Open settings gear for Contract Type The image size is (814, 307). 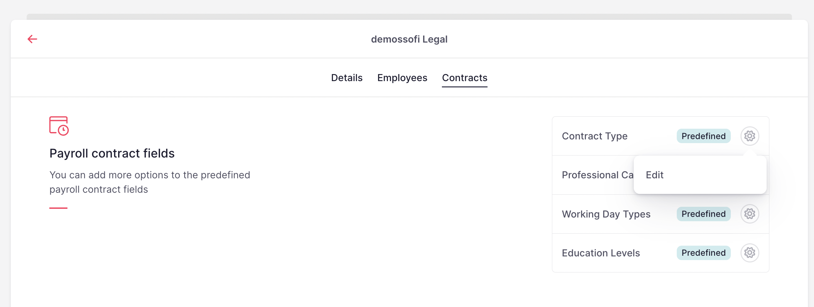750,136
